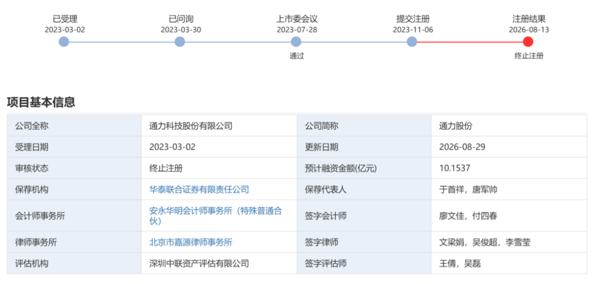Click the 通过 label under 上市委会议

(x=297, y=57)
